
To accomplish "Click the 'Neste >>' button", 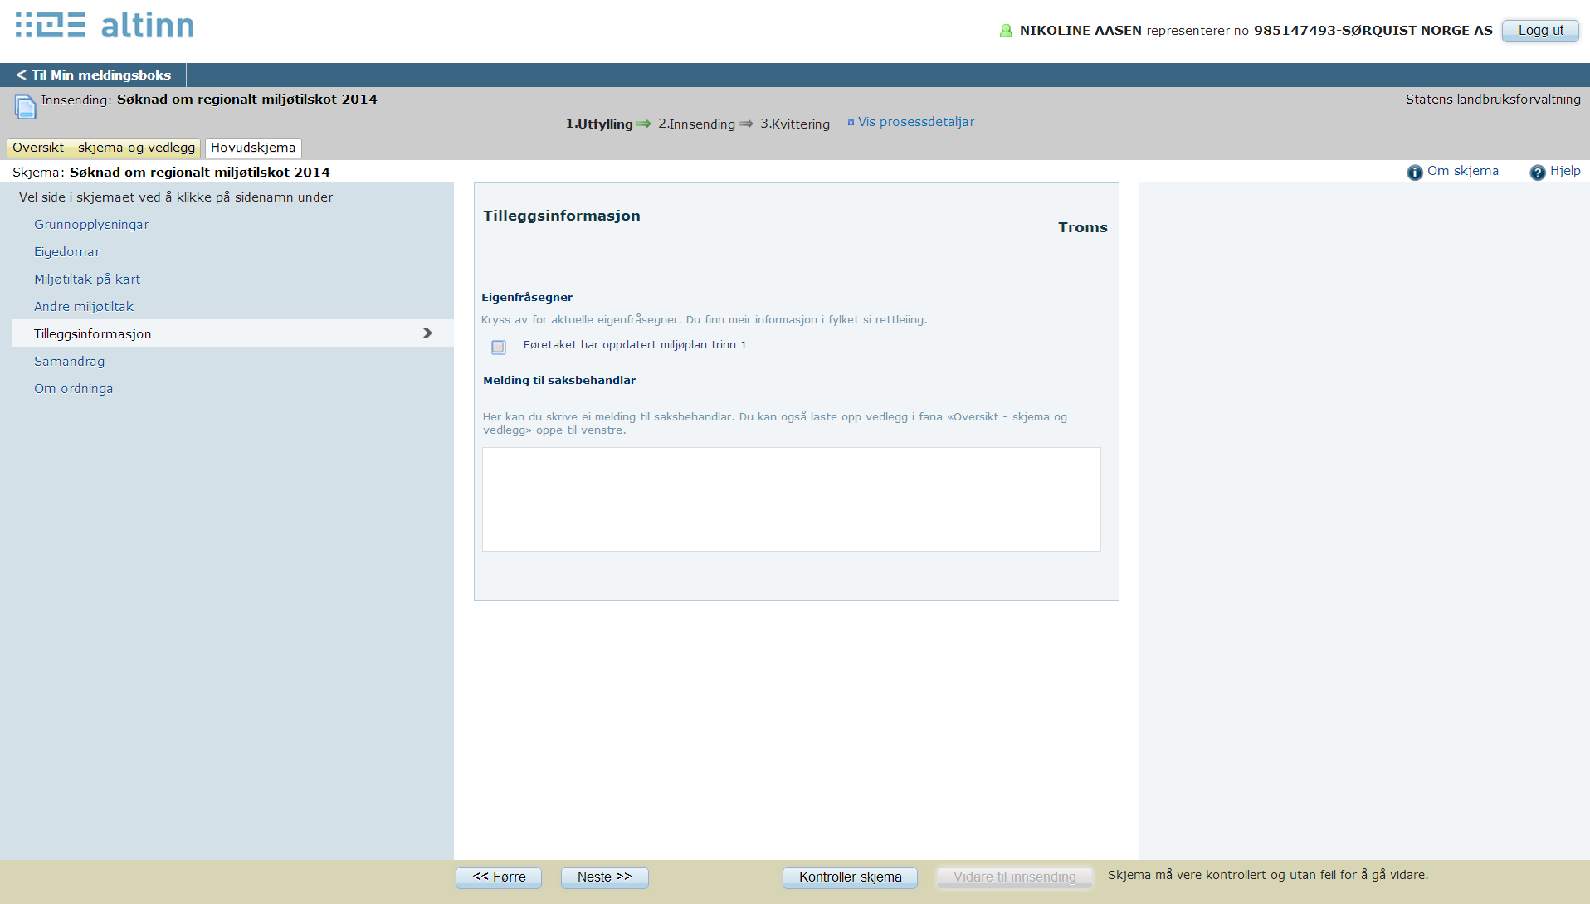I will (x=604, y=877).
